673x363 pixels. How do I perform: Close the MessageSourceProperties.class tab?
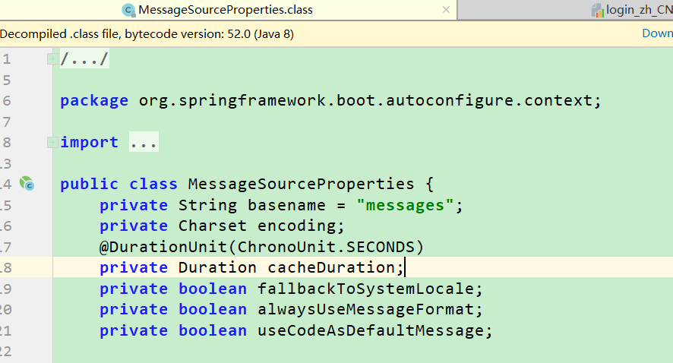tap(446, 10)
